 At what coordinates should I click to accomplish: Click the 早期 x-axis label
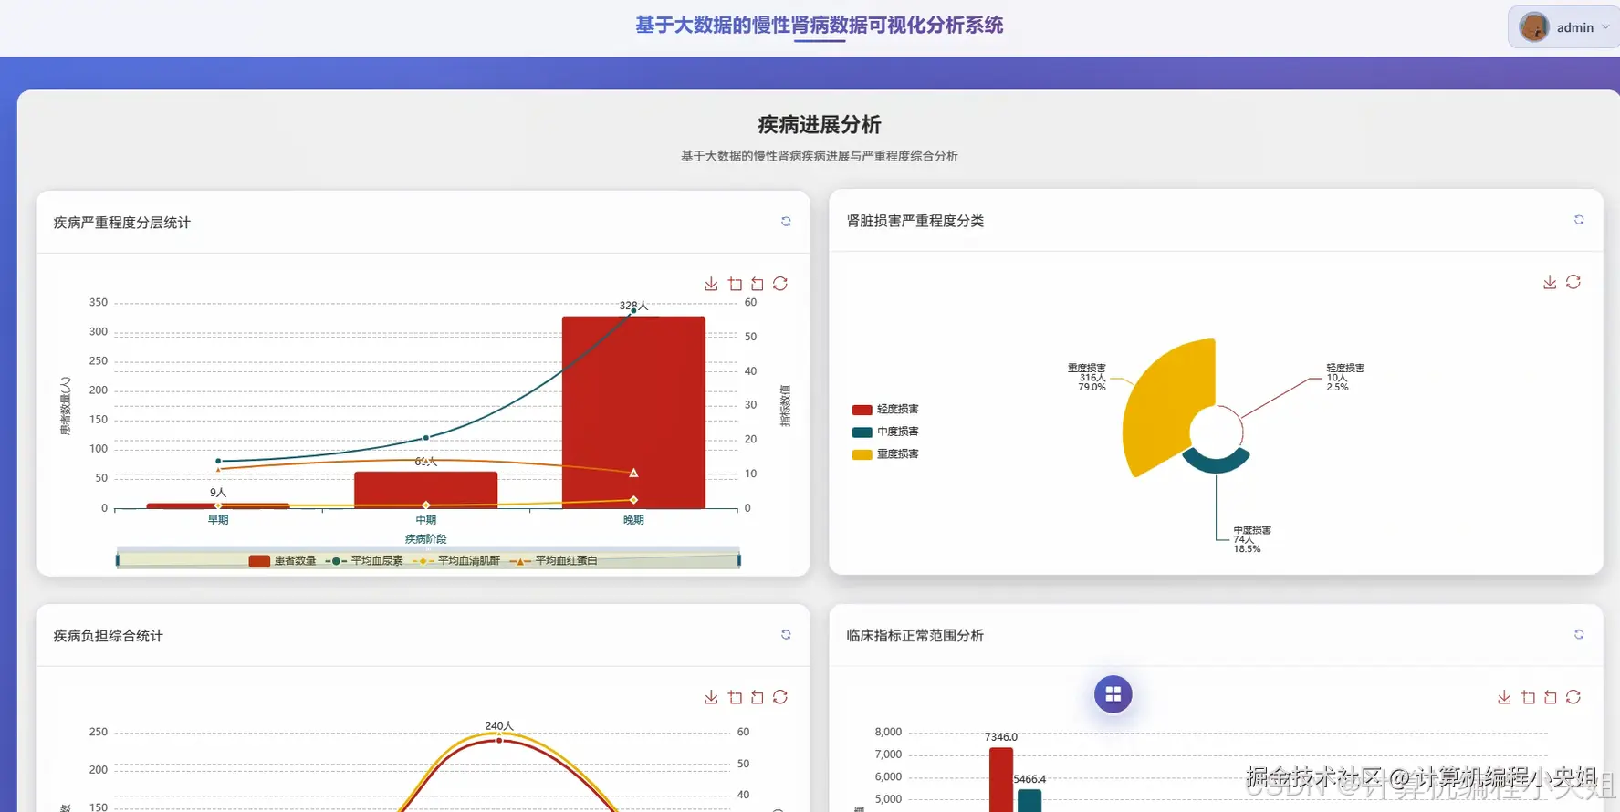(218, 520)
